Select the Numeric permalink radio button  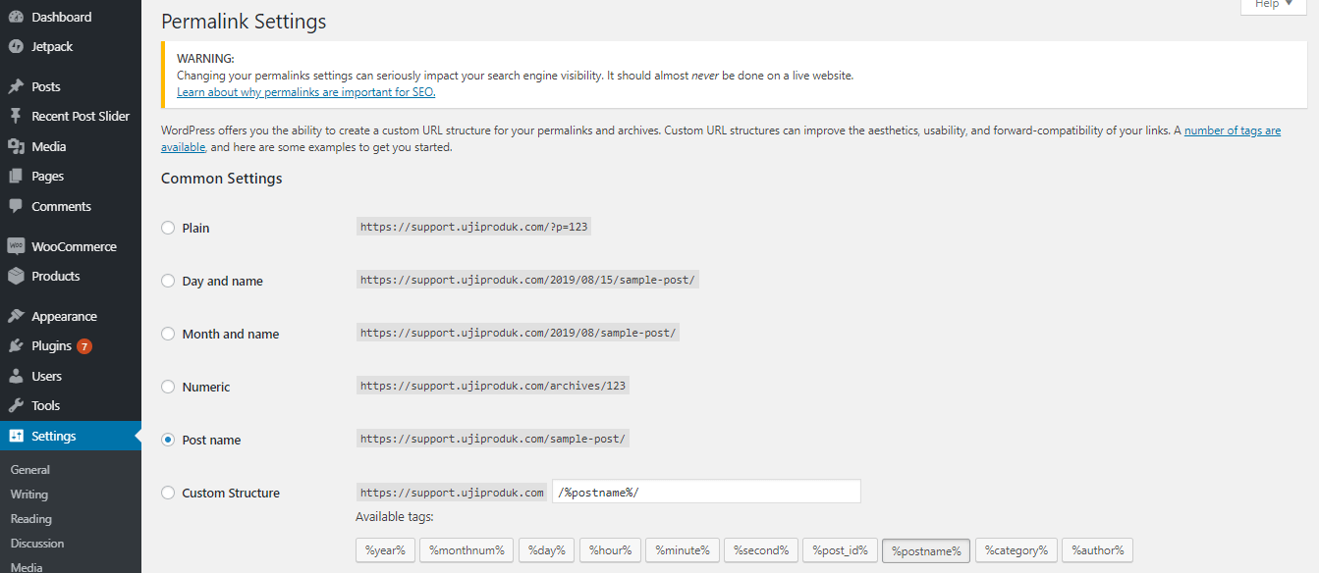coord(168,387)
